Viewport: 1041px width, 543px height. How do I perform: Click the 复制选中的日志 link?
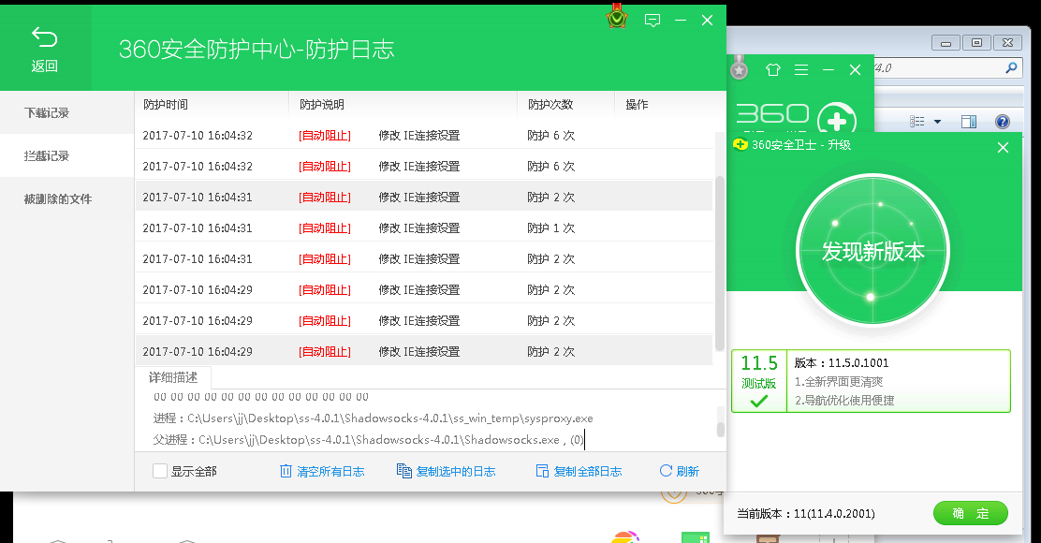455,471
